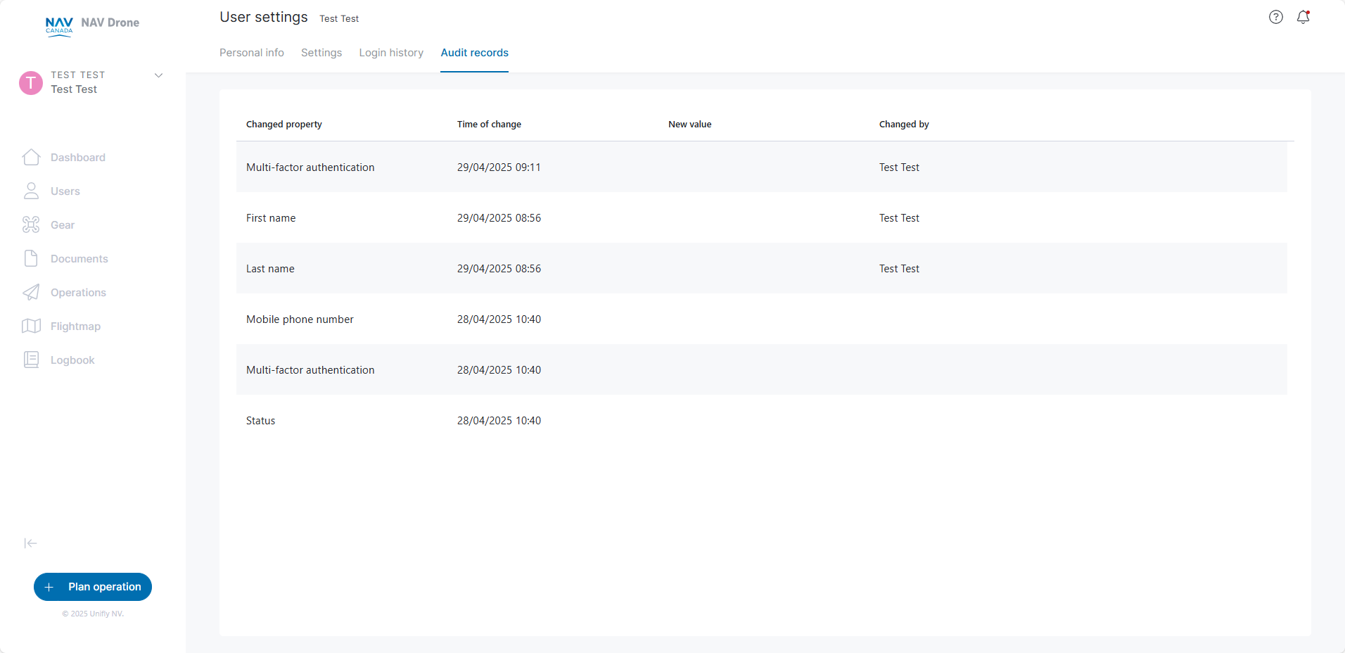This screenshot has width=1345, height=653.
Task: Check notifications via the bell icon
Action: tap(1303, 18)
